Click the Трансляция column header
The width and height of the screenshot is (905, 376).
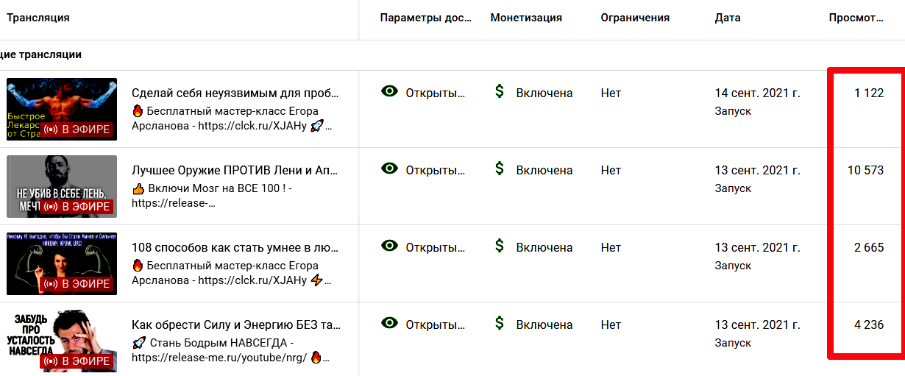pyautogui.click(x=38, y=18)
